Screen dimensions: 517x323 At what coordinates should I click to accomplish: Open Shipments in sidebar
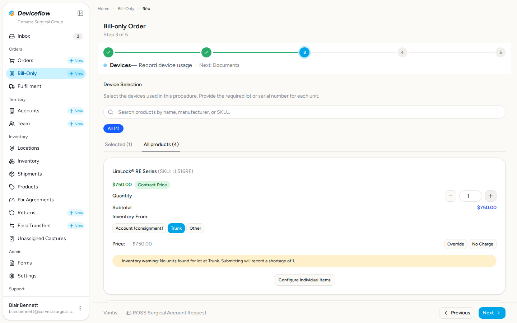point(46,174)
